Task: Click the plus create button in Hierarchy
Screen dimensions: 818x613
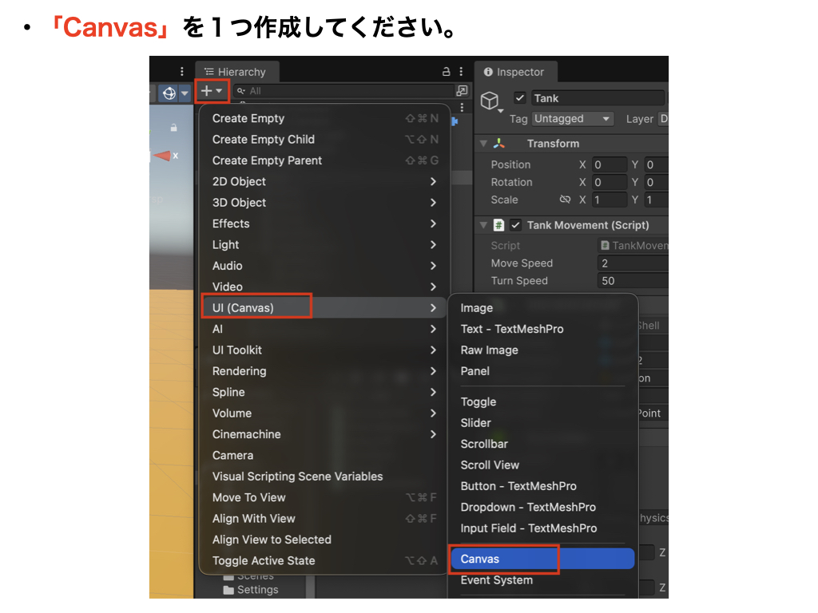Action: [212, 91]
